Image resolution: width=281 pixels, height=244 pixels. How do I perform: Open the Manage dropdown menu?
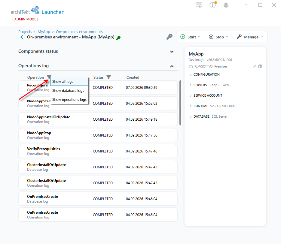pos(250,37)
